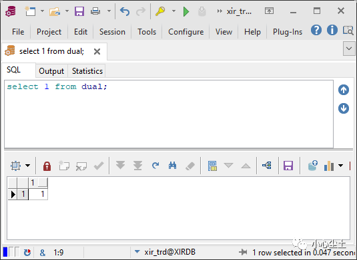This screenshot has height=260, width=357.
Task: Open the window list dropdown
Action: [349, 49]
